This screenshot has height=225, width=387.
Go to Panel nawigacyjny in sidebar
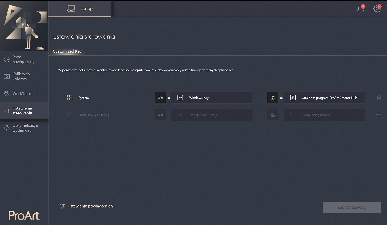click(23, 59)
